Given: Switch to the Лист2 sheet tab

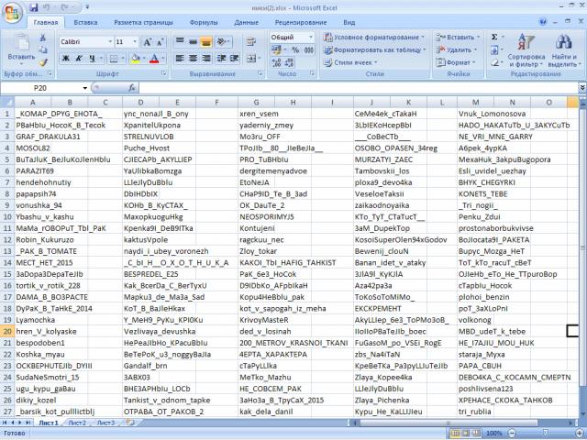Looking at the screenshot, I should (x=76, y=423).
